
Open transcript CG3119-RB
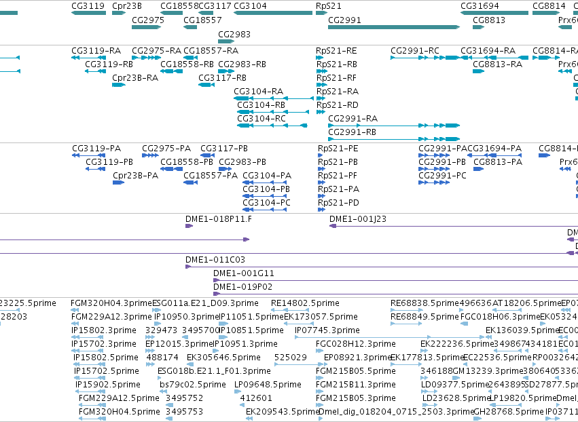pos(109,64)
